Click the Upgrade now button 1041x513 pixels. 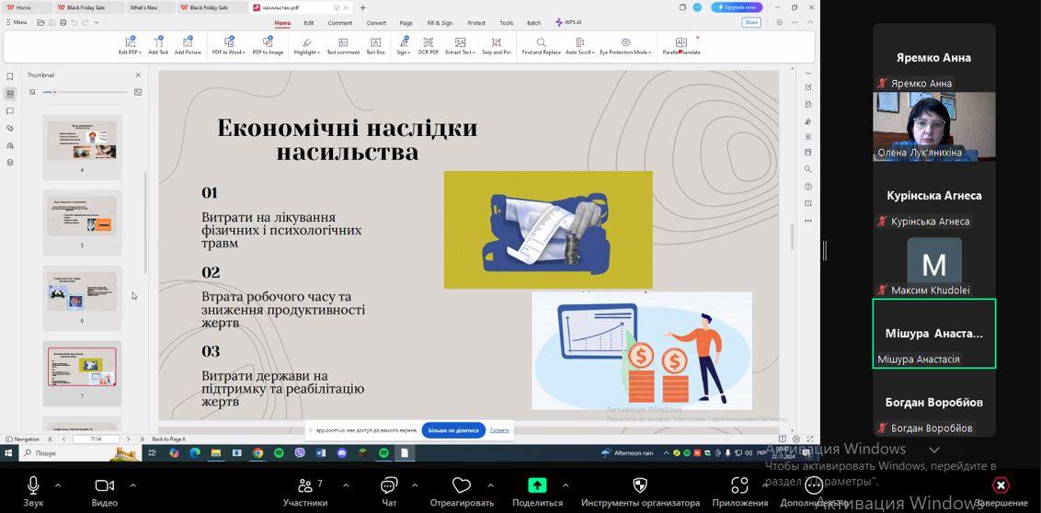(x=736, y=7)
